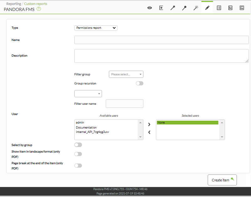Open the magic wand with star icon
This screenshot has width=251, height=197.
point(173,8)
